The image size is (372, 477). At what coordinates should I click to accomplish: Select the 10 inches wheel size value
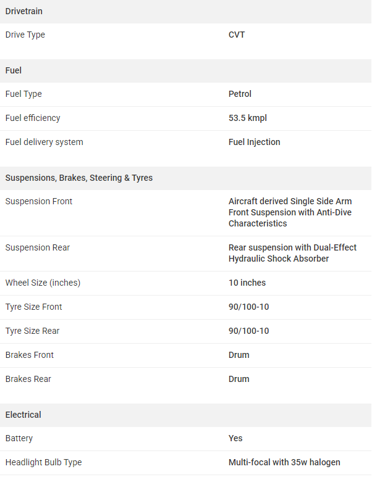(x=247, y=283)
